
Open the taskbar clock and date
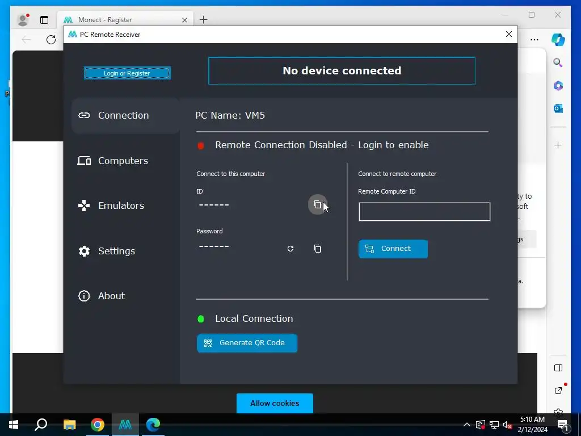[532, 425]
